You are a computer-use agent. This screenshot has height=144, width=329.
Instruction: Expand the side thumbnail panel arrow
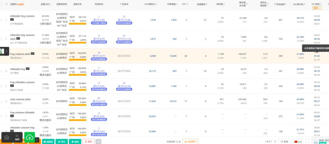tap(7, 51)
